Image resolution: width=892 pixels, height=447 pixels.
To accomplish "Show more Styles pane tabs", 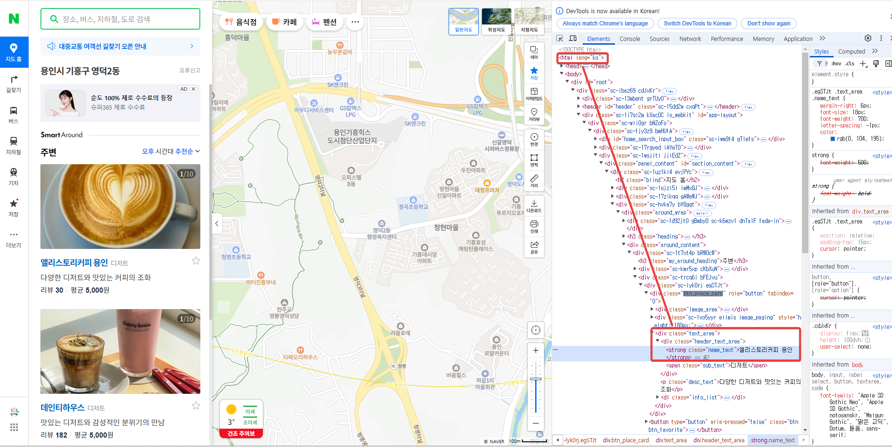I will pos(875,51).
